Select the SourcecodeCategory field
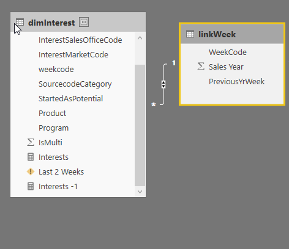The height and width of the screenshot is (249, 289). click(x=75, y=84)
